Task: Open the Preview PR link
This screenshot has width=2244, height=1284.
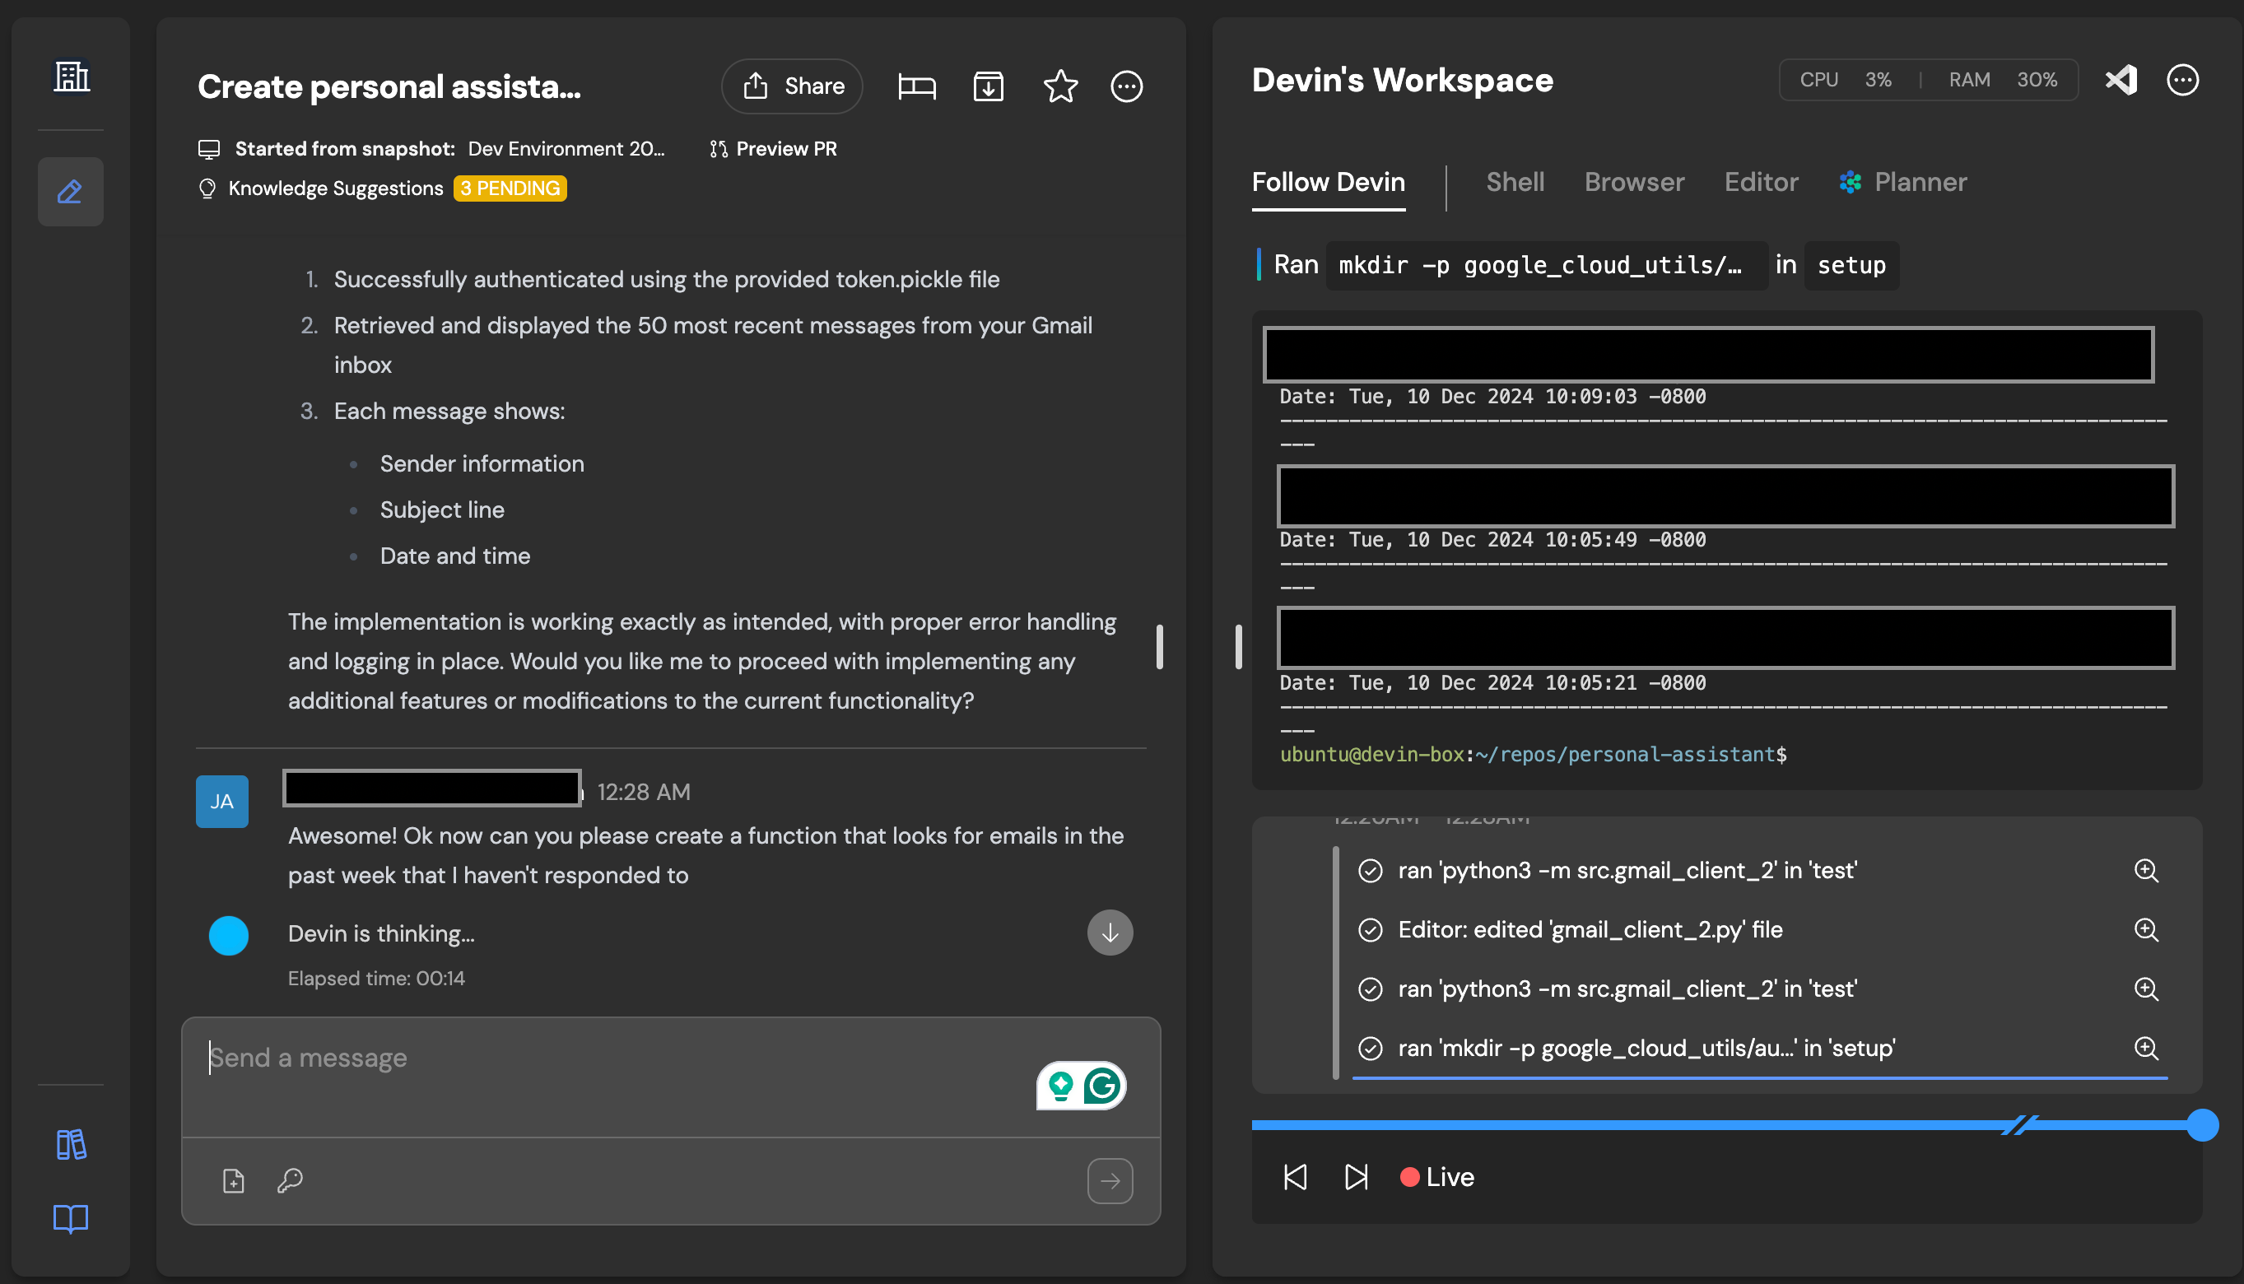Action: tap(773, 148)
